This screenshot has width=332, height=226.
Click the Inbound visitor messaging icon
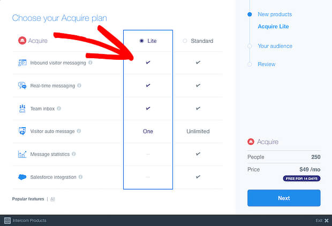click(22, 63)
